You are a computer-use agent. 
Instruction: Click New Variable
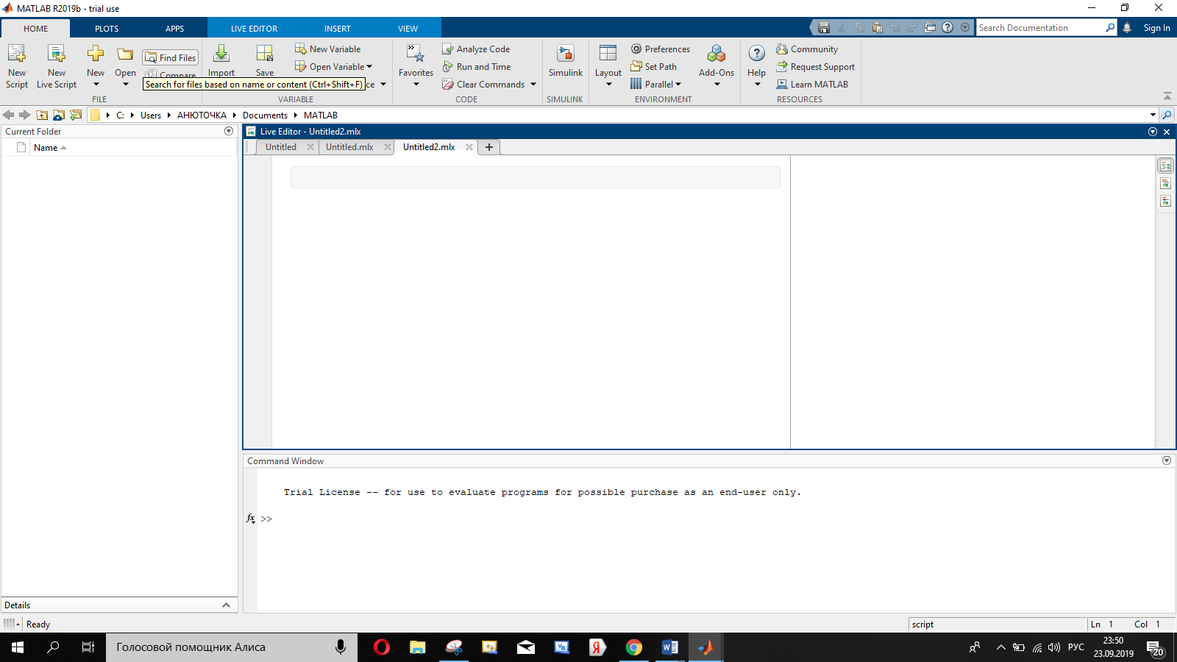(x=328, y=49)
